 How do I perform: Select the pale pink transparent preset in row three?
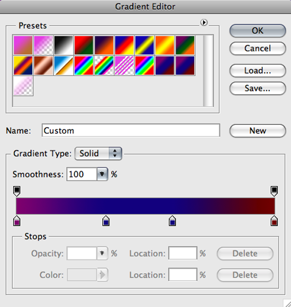(23, 86)
